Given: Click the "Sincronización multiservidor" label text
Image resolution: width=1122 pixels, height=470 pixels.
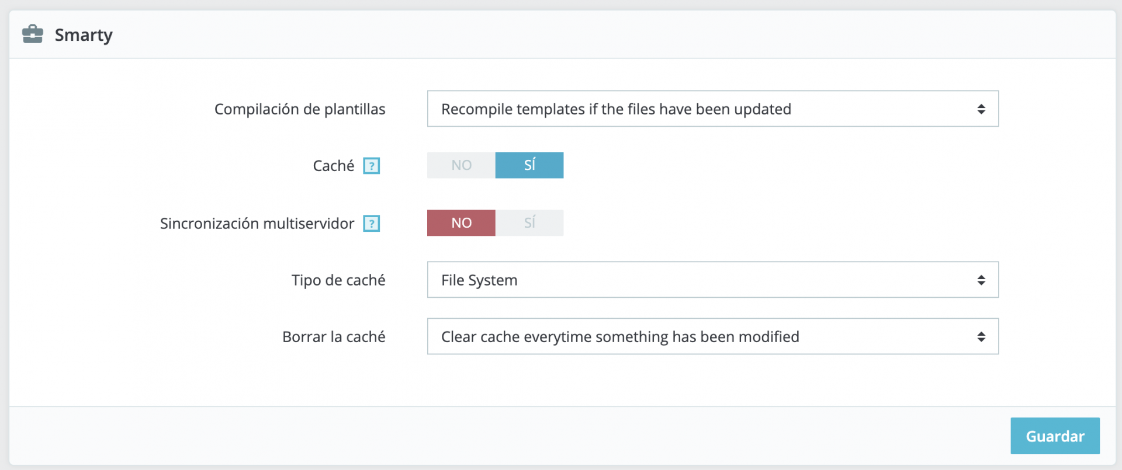Looking at the screenshot, I should click(257, 224).
